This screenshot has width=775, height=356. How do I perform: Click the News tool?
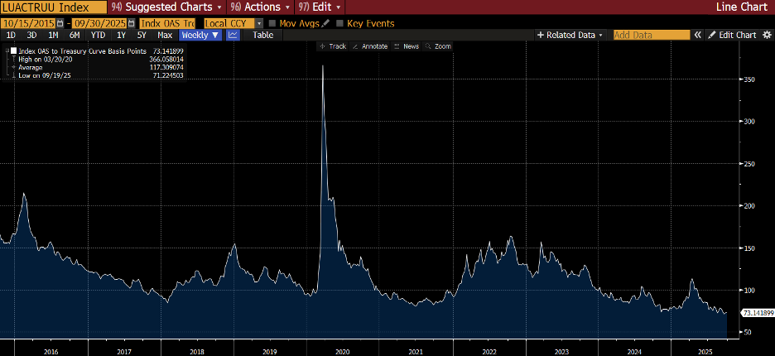pyautogui.click(x=407, y=46)
